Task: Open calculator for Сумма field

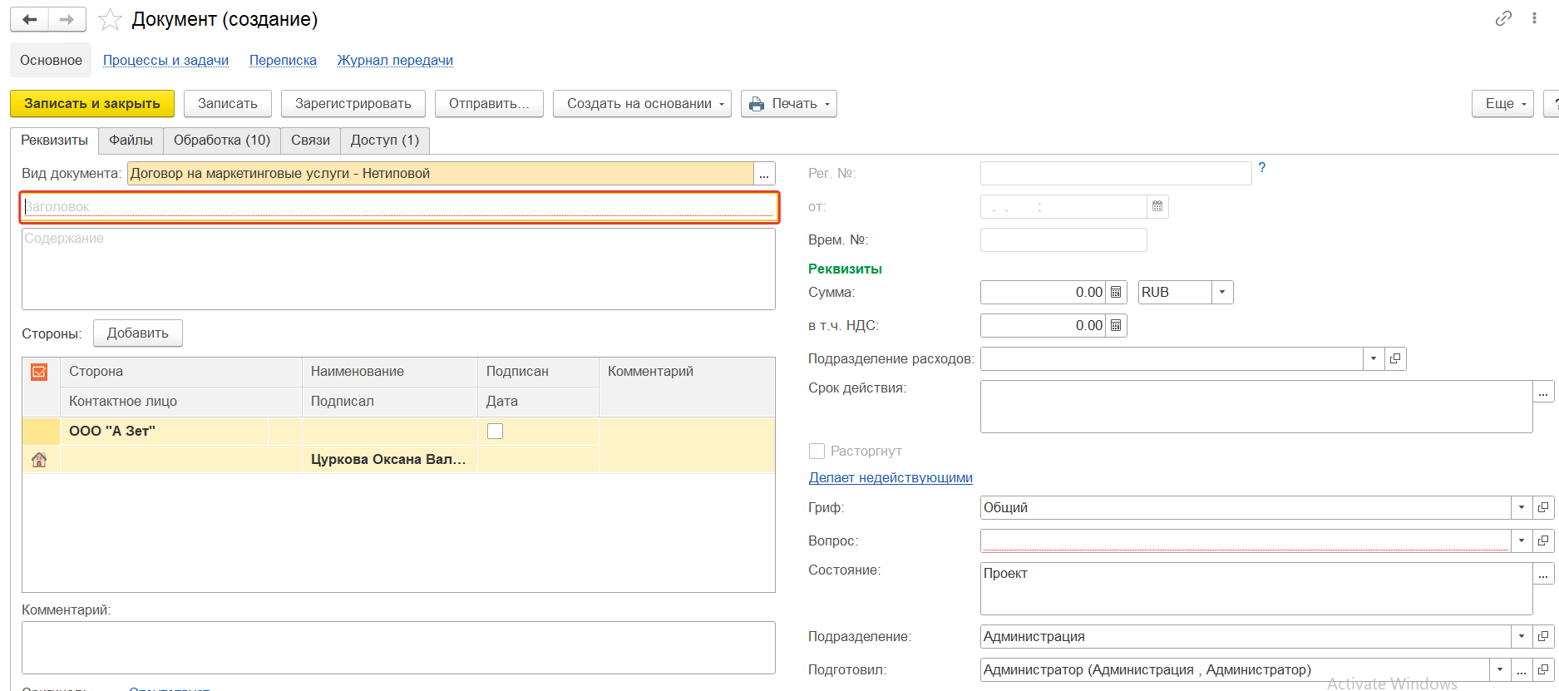Action: pyautogui.click(x=1116, y=293)
